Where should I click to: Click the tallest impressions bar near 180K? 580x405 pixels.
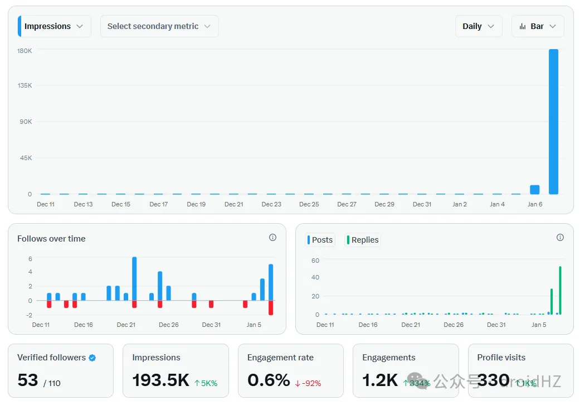pyautogui.click(x=553, y=122)
